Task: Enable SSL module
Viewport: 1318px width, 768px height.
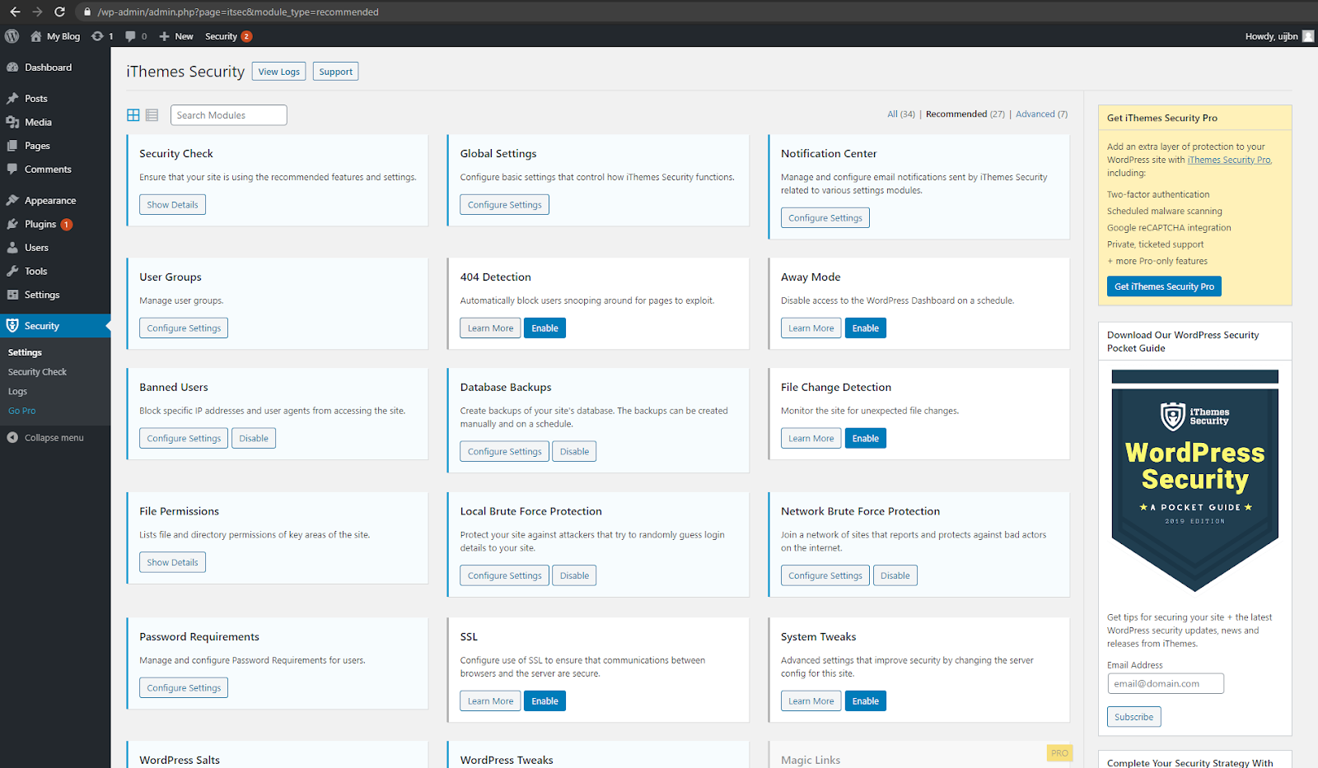Action: [x=544, y=701]
